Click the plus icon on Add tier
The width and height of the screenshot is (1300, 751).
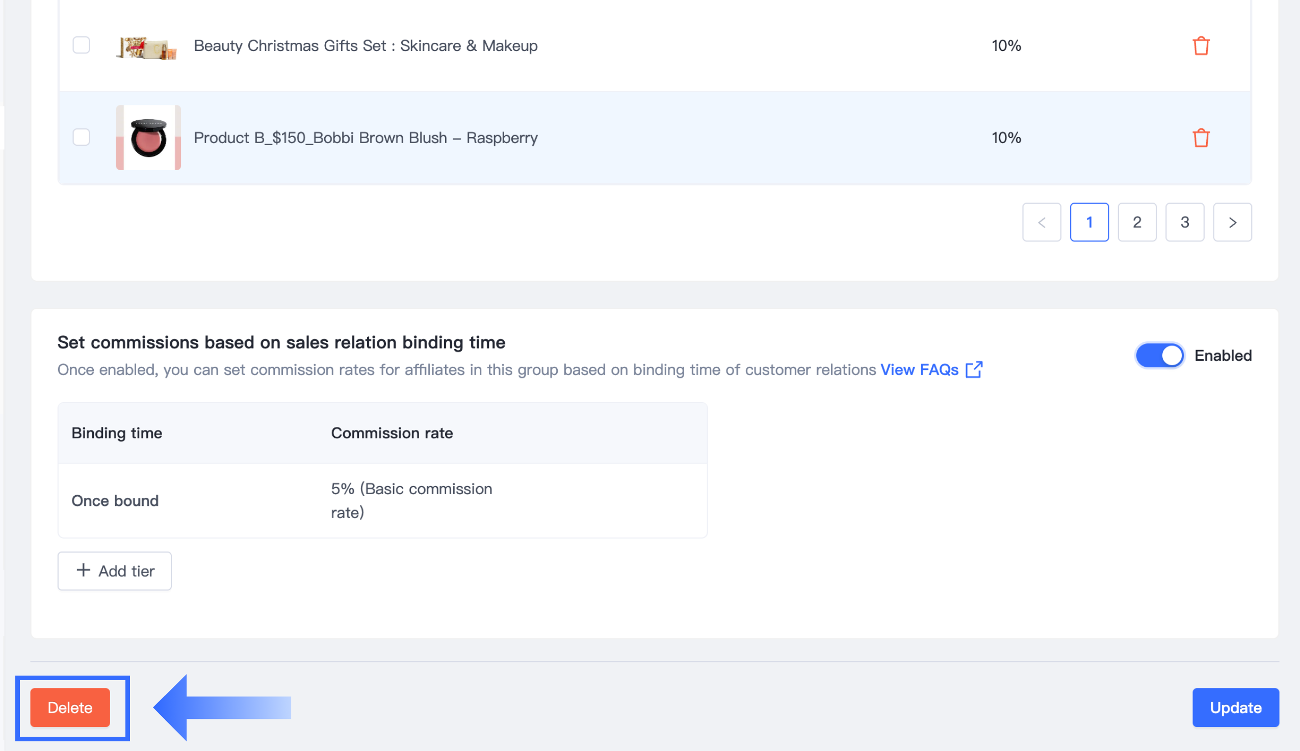[x=83, y=570]
